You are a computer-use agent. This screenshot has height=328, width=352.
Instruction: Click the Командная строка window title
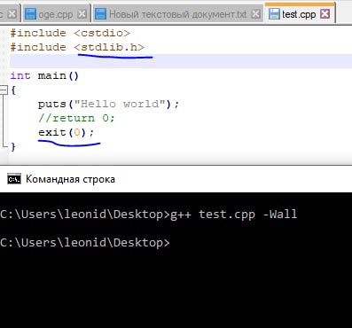[x=70, y=179]
